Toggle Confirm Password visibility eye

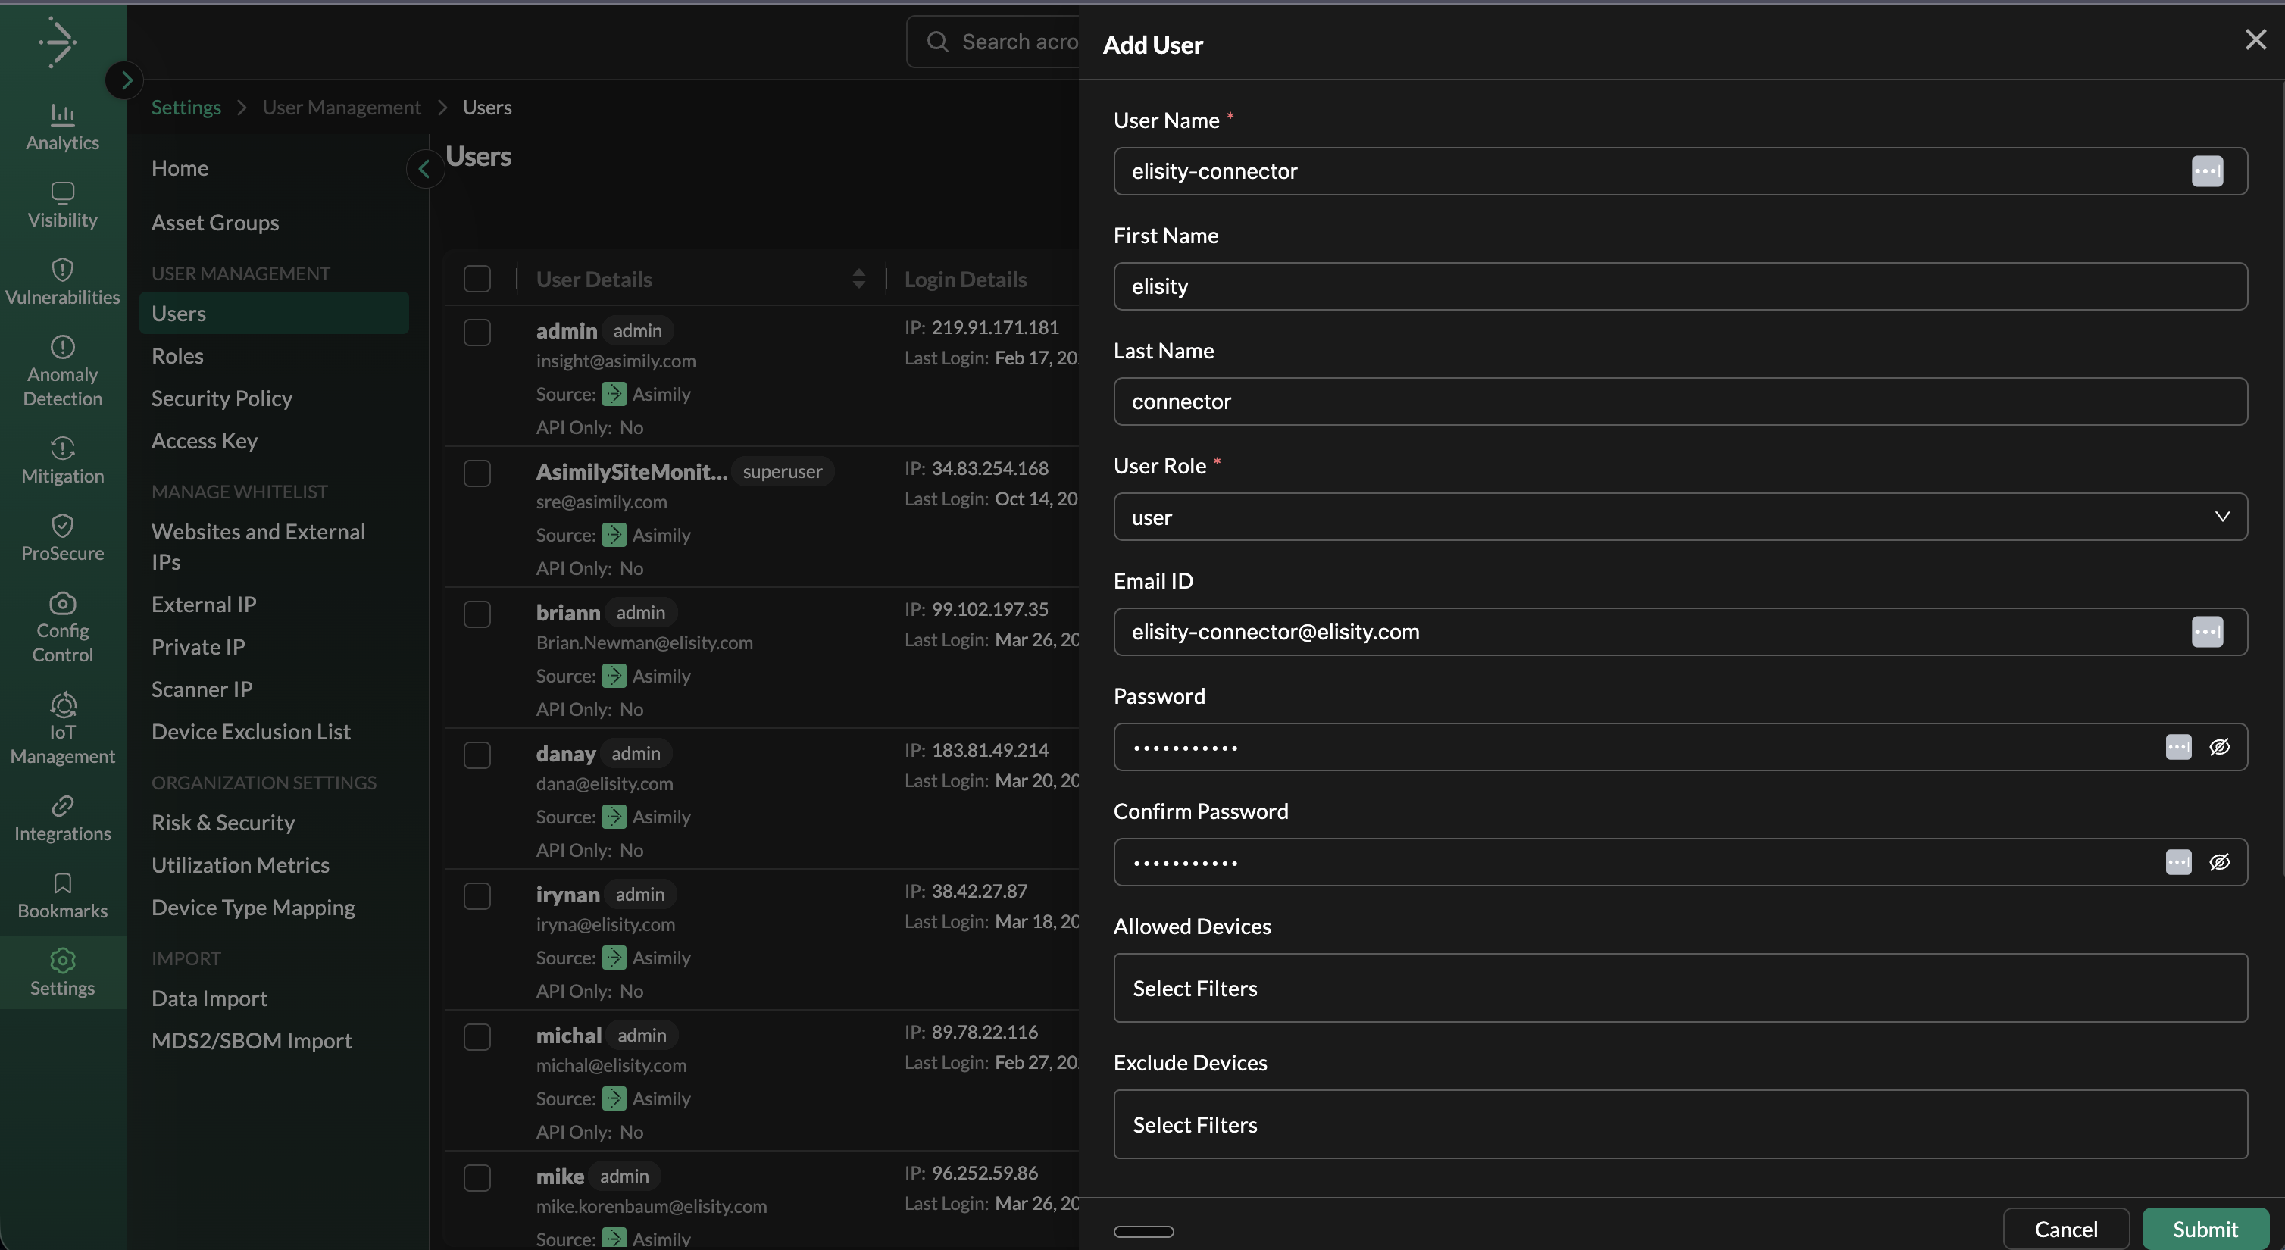(x=2219, y=862)
